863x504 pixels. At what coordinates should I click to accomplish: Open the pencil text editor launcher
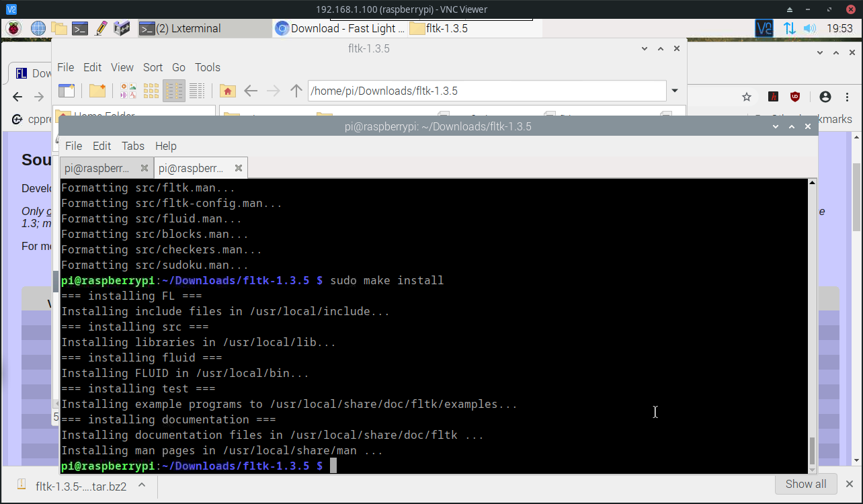click(101, 28)
